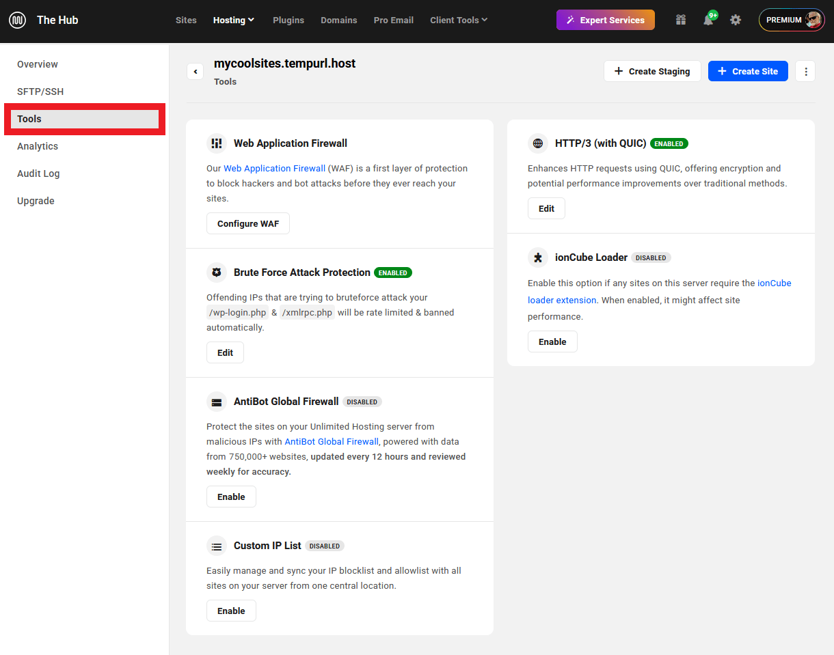This screenshot has width=834, height=655.
Task: Click the back arrow beside site name
Action: pos(195,71)
